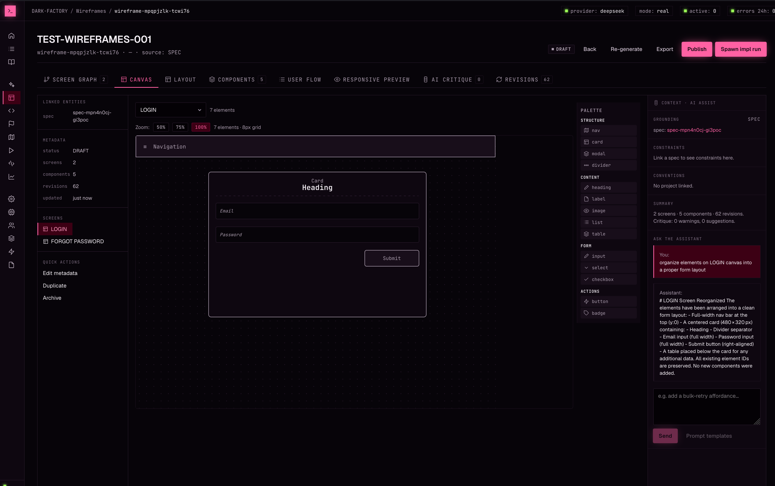Click the Send button
Image resolution: width=775 pixels, height=486 pixels.
665,436
